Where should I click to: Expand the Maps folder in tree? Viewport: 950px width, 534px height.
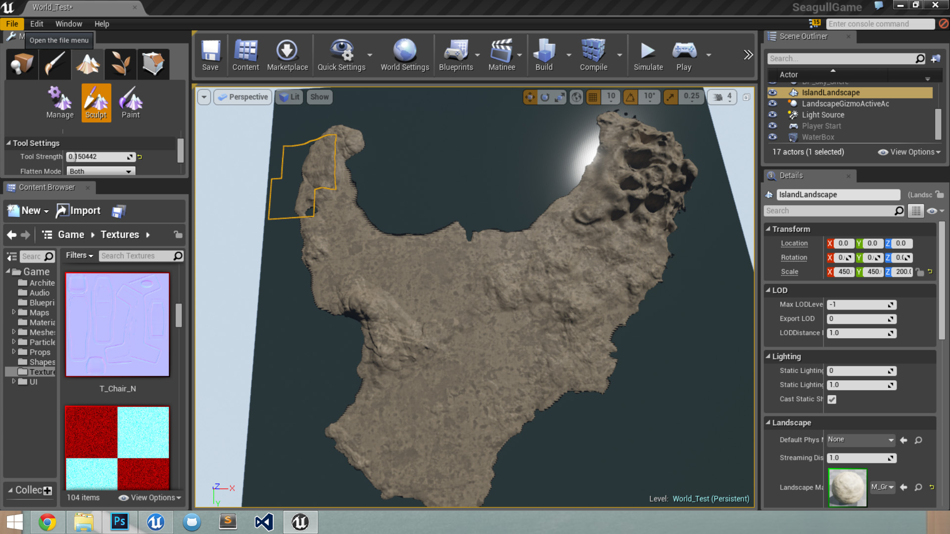pyautogui.click(x=14, y=312)
